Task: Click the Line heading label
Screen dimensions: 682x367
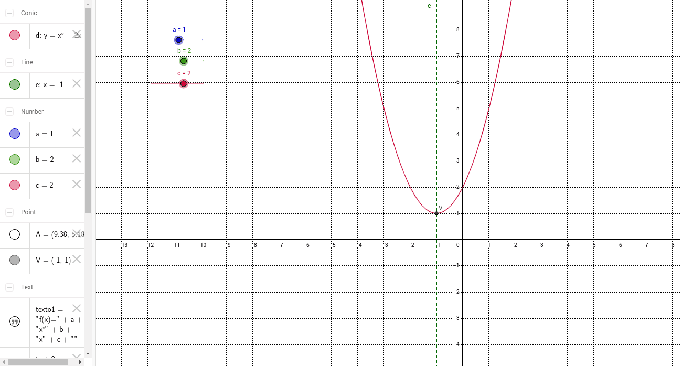Action: click(27, 62)
